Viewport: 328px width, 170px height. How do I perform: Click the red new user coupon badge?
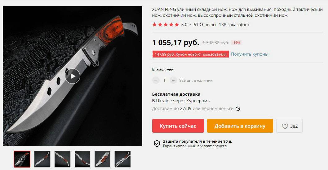[191, 54]
